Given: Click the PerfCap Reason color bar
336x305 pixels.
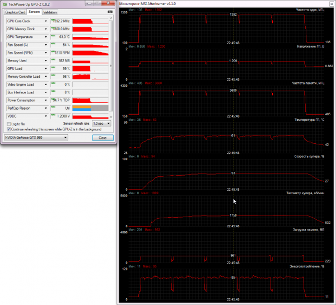Looking at the screenshot, I should coord(90,108).
